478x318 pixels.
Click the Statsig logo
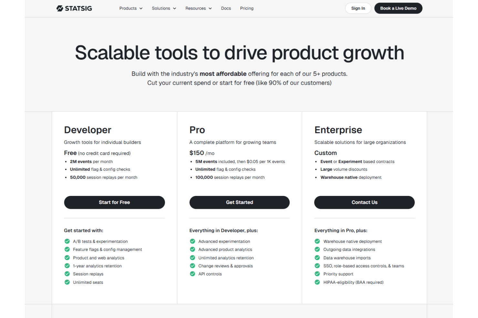(x=74, y=8)
